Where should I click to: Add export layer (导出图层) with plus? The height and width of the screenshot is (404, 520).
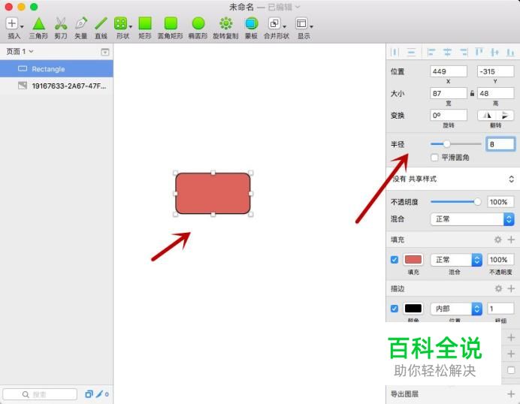(x=511, y=393)
